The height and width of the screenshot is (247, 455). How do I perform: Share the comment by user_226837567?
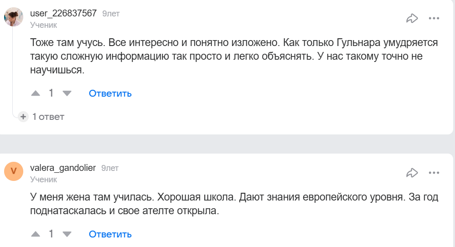coord(412,19)
